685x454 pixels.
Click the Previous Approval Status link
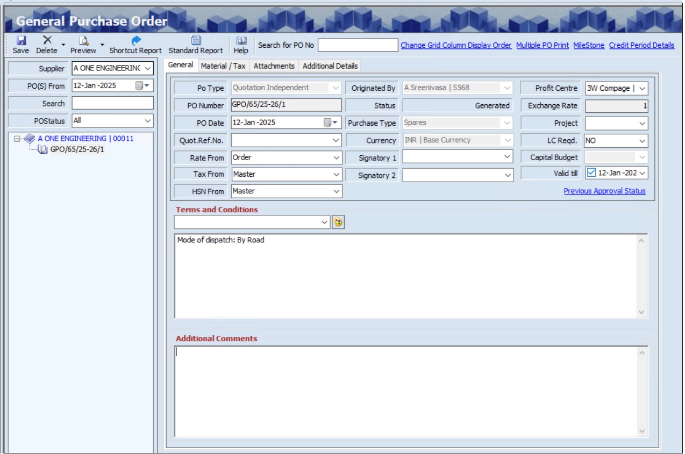(x=604, y=191)
